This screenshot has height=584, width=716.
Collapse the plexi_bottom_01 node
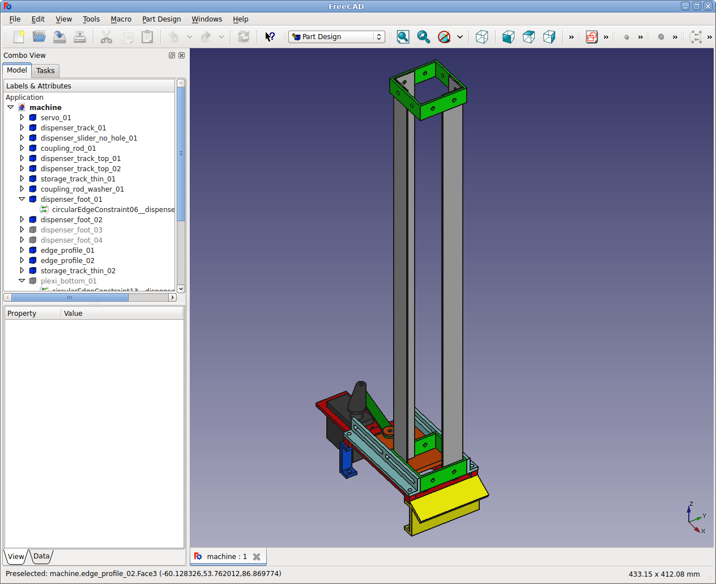[22, 281]
